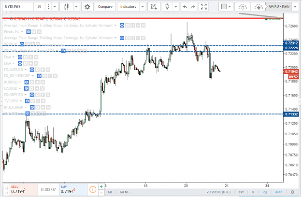Publish idea using the lightbulb icon

167,7
